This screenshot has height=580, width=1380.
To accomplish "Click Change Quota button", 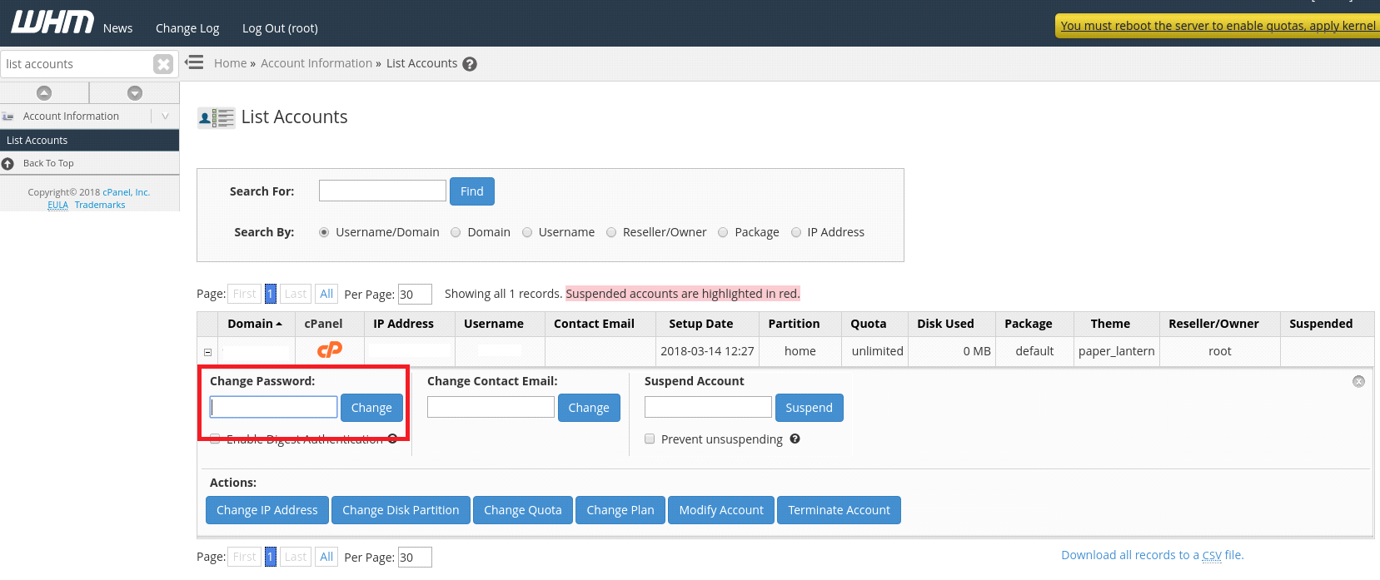I will pos(523,510).
